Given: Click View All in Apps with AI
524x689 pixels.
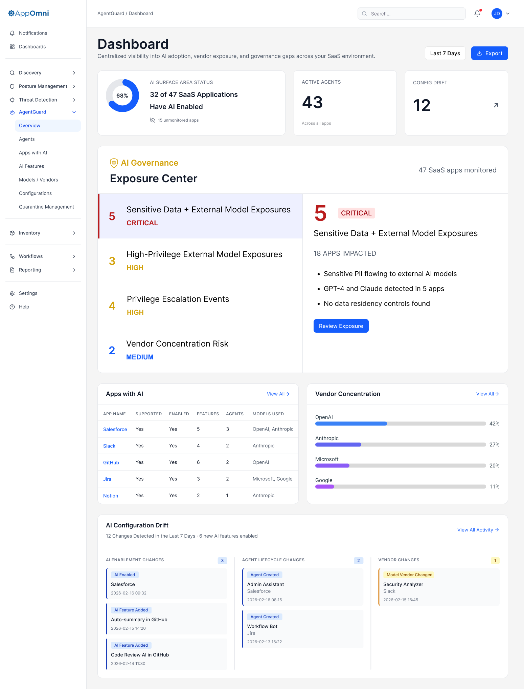Looking at the screenshot, I should (x=278, y=394).
